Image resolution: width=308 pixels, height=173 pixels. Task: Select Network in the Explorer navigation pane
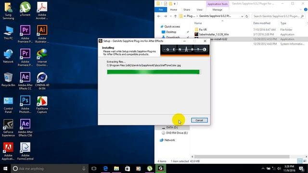169,140
